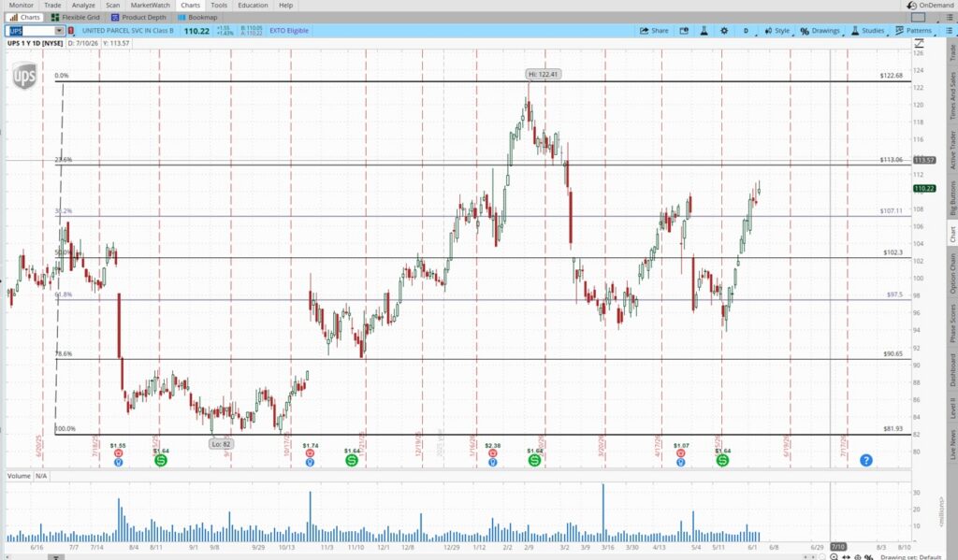Click the first green $1.64 dividend marker
Screen dimensions: 958x560
pyautogui.click(x=161, y=461)
